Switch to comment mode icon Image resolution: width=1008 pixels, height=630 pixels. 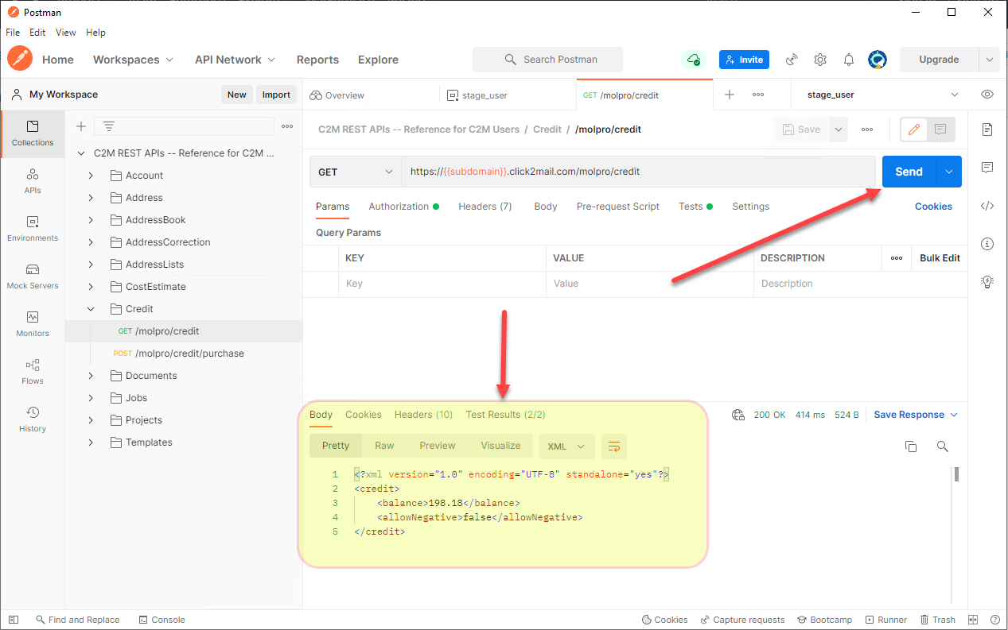941,129
